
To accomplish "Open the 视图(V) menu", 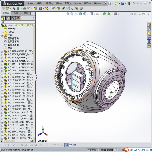I will (x=49, y=3).
